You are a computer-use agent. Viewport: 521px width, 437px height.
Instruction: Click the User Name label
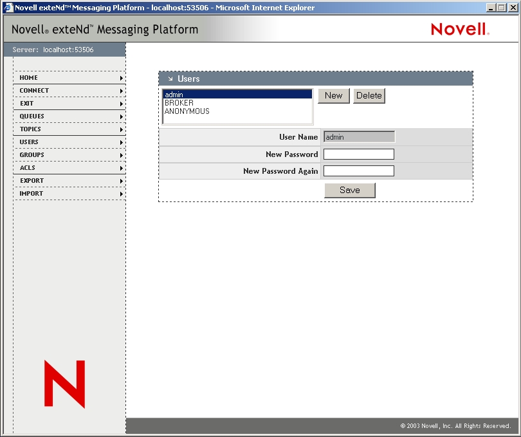(x=298, y=137)
